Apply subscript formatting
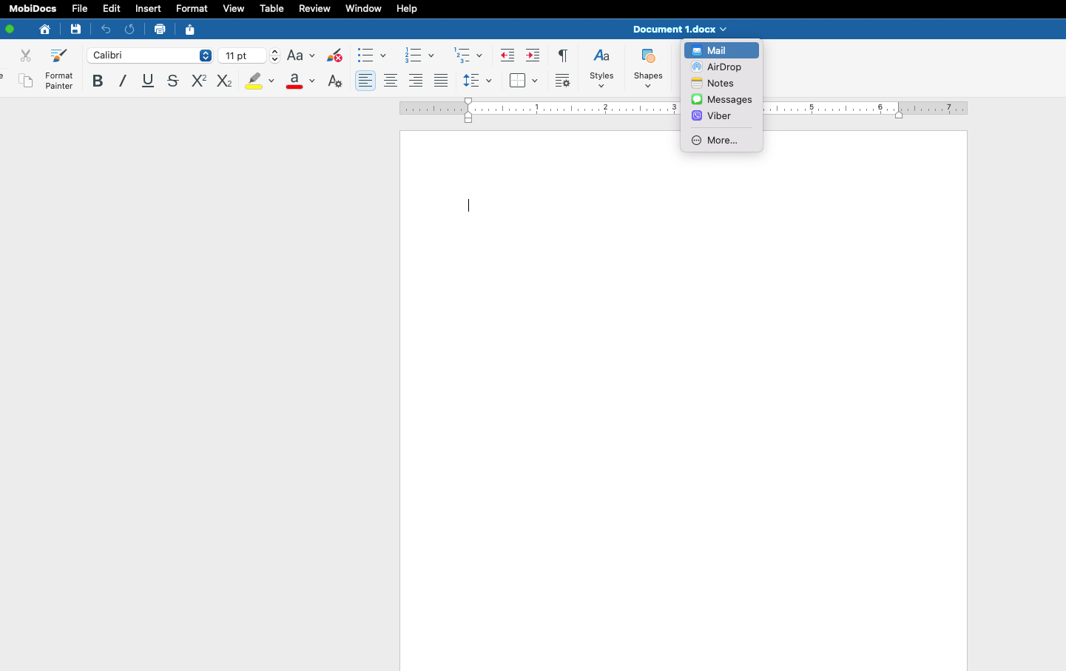The width and height of the screenshot is (1066, 671). point(224,81)
